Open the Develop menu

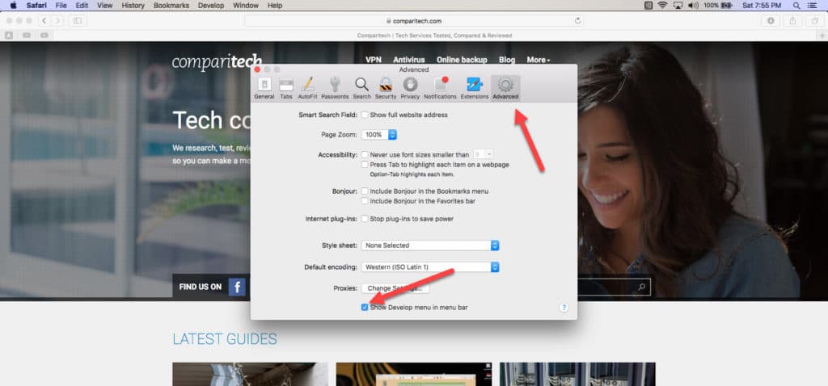pos(211,6)
